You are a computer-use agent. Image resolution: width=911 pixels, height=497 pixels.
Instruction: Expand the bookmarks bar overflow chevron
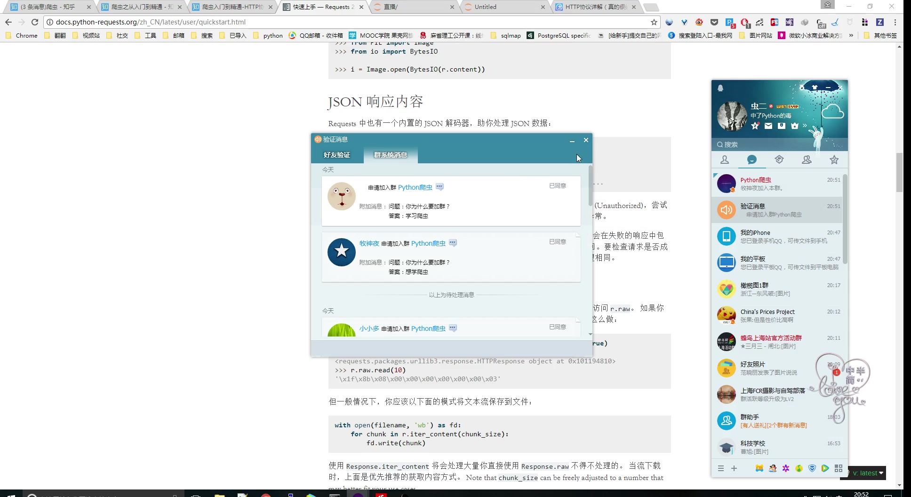tap(851, 35)
